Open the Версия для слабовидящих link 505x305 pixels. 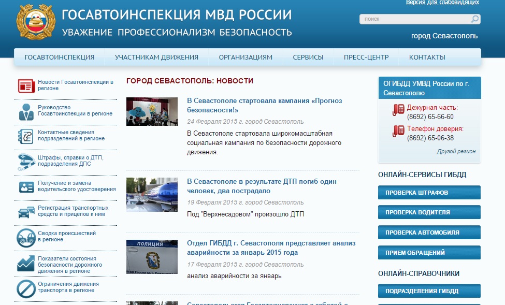point(442,3)
